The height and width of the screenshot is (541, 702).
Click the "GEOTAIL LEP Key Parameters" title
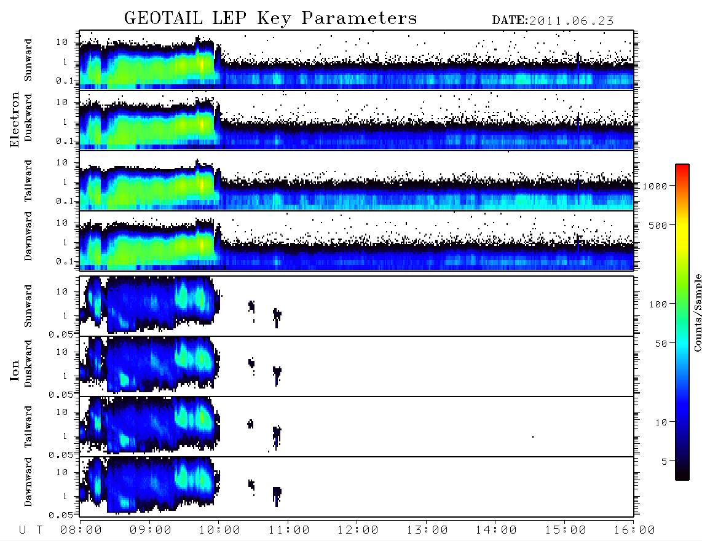(270, 18)
